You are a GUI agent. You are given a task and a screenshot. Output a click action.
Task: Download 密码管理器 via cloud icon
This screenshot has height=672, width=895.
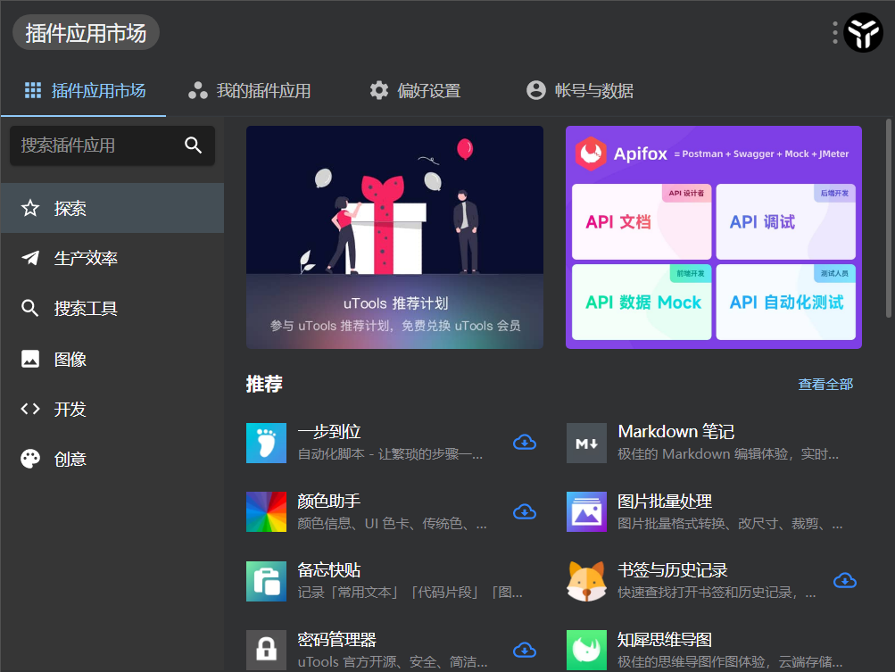525,650
